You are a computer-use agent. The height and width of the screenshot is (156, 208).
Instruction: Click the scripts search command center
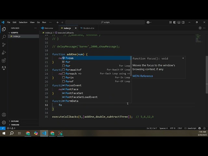point(105,22)
